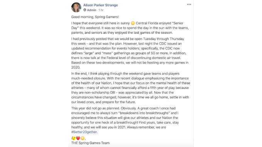Click the red heart emoji

[78, 138]
